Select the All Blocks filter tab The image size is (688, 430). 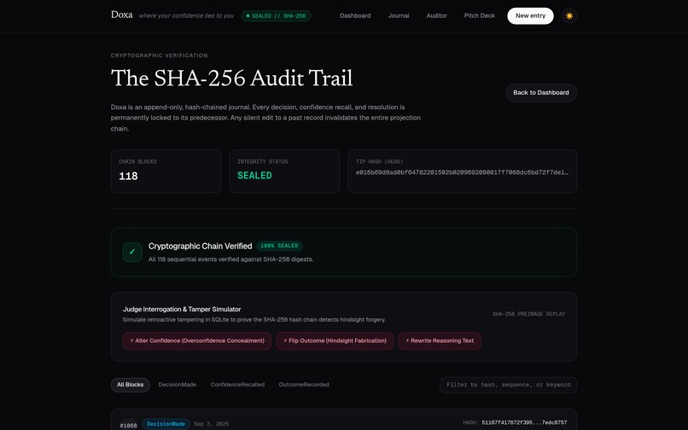[x=130, y=385]
